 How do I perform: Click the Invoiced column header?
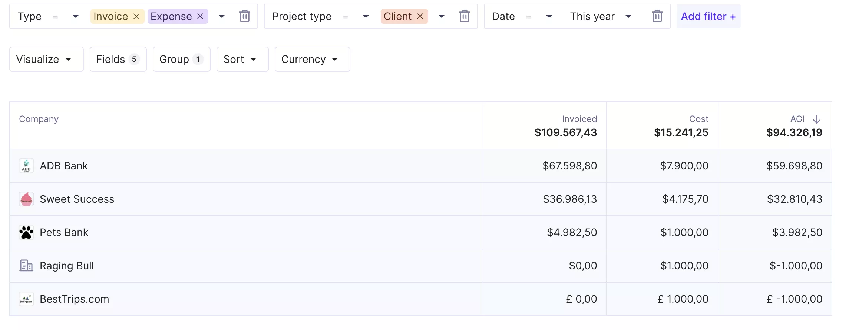tap(579, 119)
